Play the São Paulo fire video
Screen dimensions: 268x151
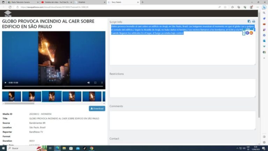5,82
